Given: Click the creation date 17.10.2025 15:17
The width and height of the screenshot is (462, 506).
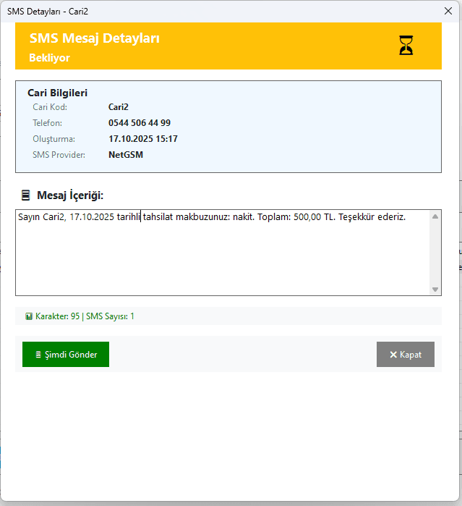Looking at the screenshot, I should pos(143,139).
